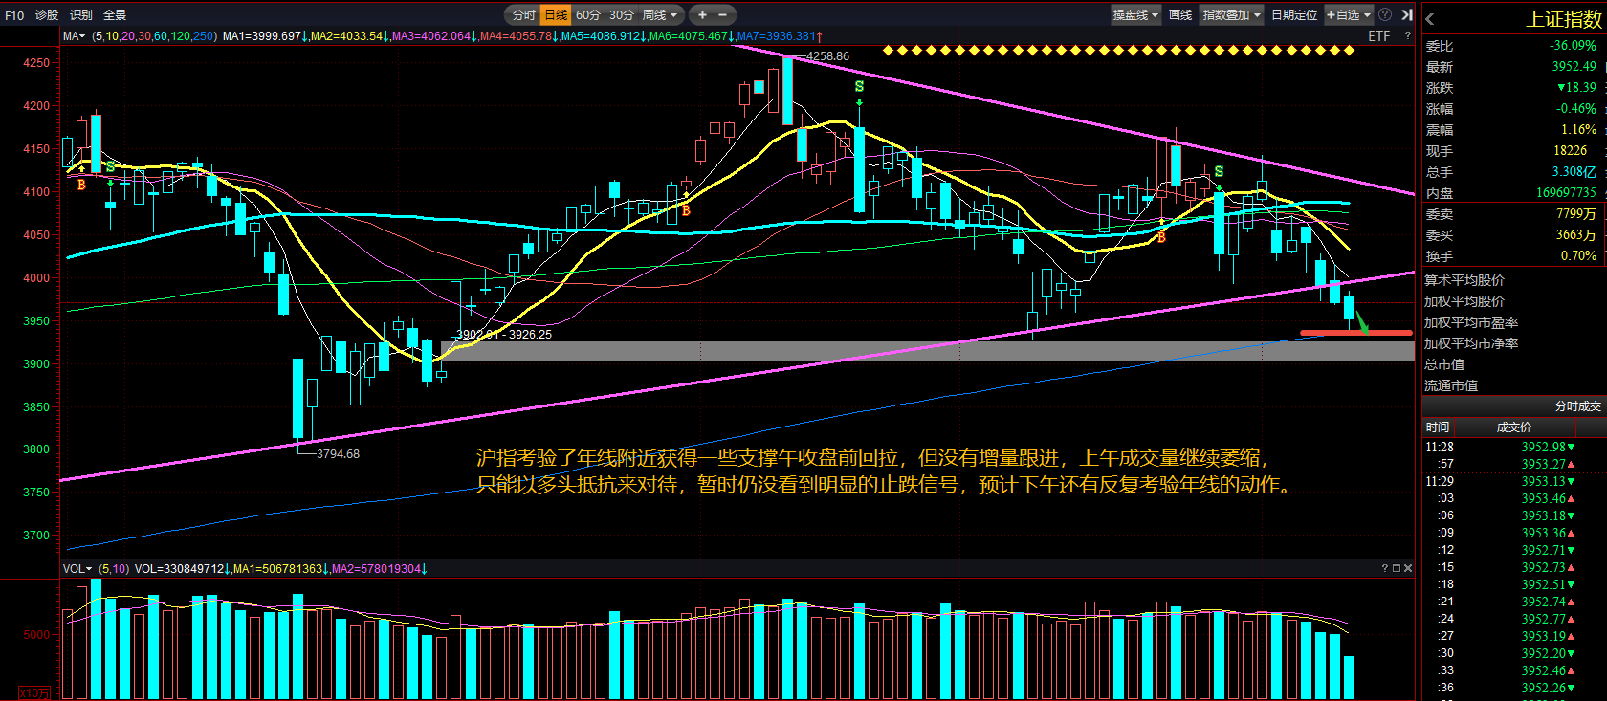Click trade row 11:28 with 3952.98

click(1513, 447)
